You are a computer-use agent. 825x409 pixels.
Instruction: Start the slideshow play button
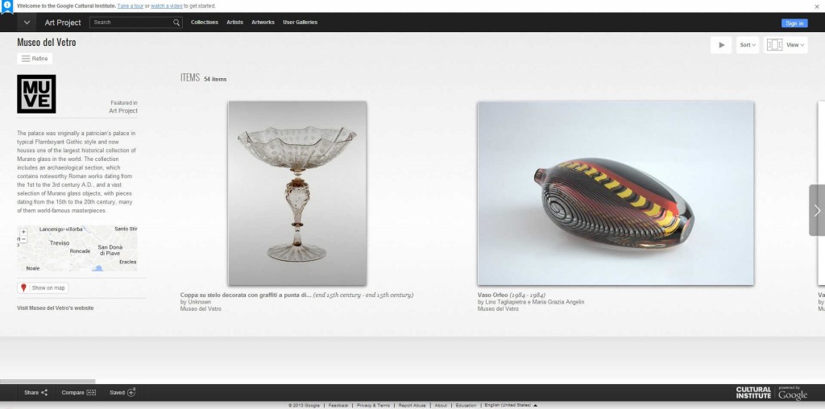721,45
